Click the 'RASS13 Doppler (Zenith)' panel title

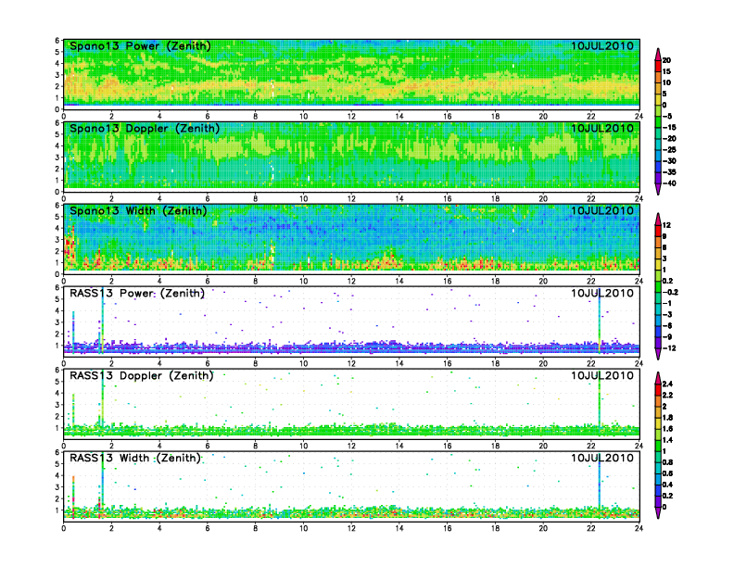click(142, 375)
